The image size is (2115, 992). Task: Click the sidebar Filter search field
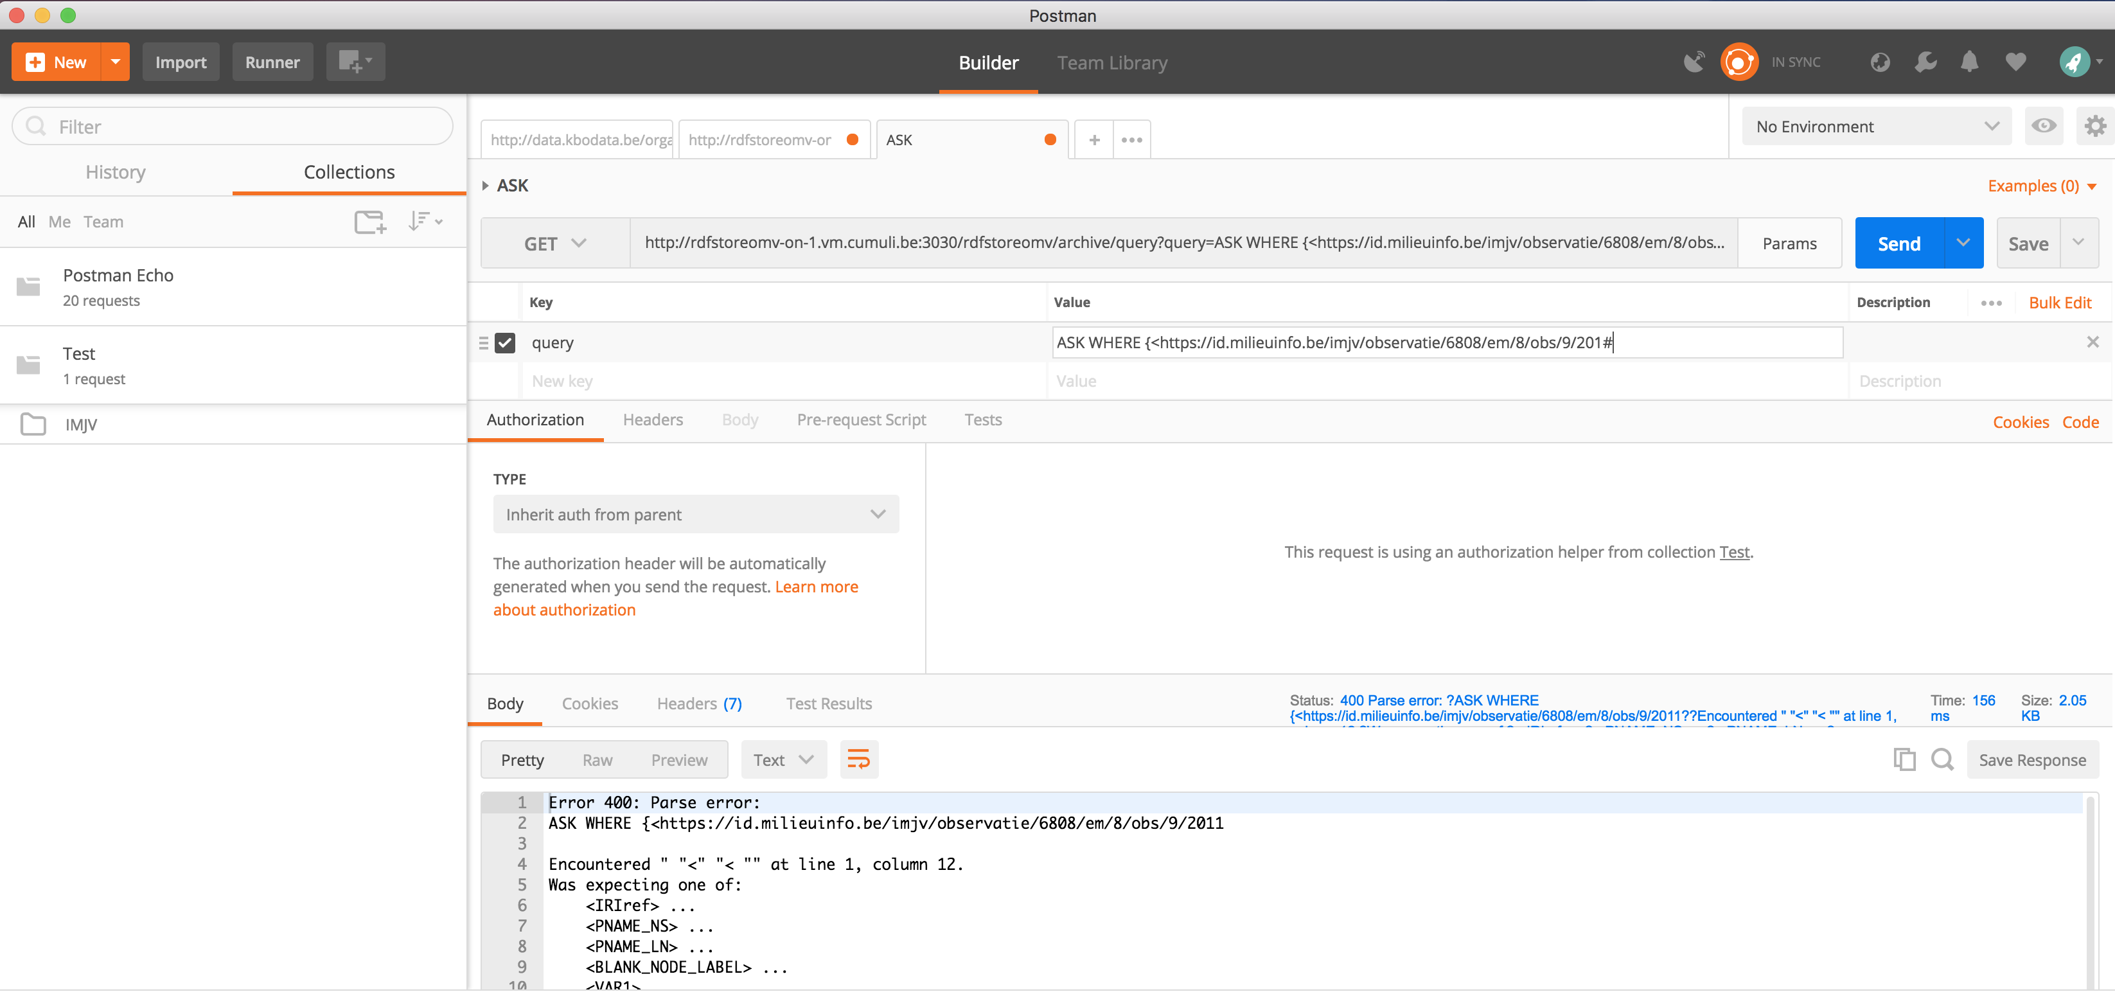pyautogui.click(x=246, y=127)
